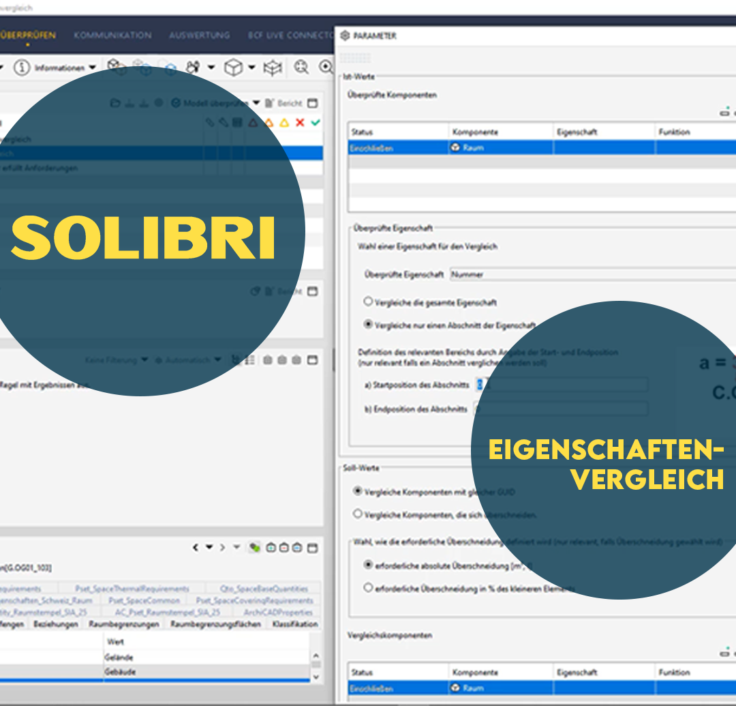Open the Modell überprüfen dropdown arrow

(256, 102)
